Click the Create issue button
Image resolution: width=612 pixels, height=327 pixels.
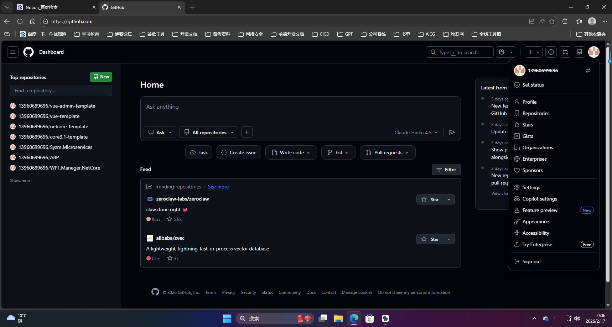239,152
